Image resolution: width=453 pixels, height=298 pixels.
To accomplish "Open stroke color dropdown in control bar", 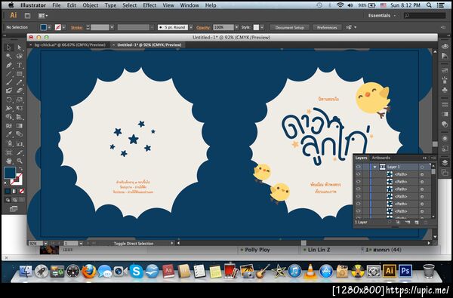I will tap(64, 27).
